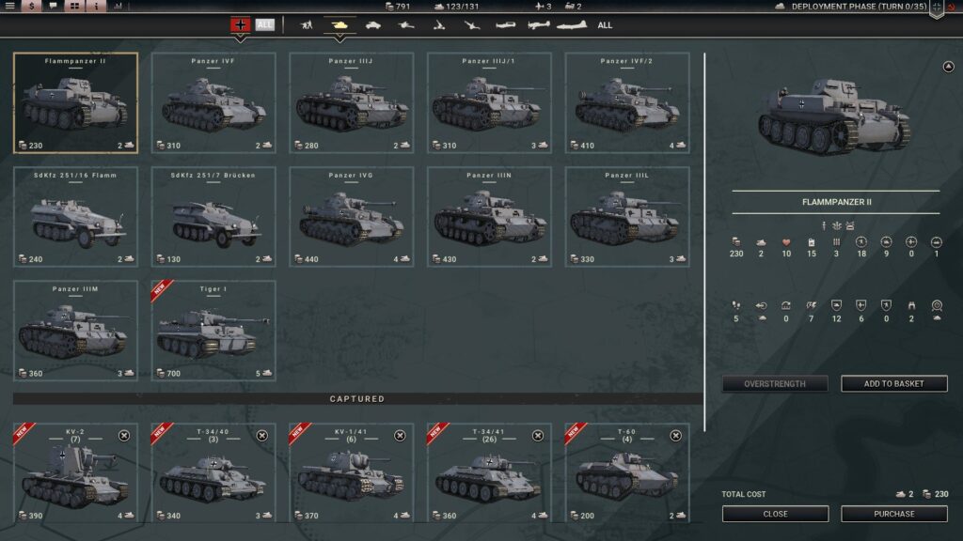963x541 pixels.
Task: Toggle the German flag nation filter
Action: [x=240, y=25]
